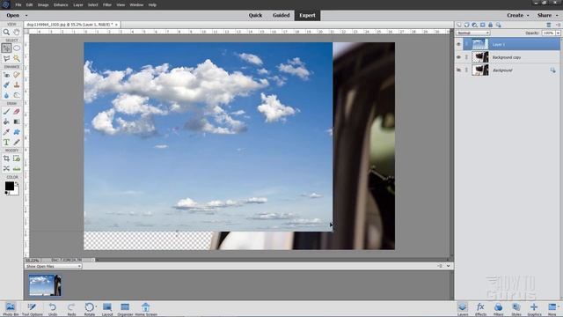Select the Elliptical Marquee tool
The width and height of the screenshot is (563, 317).
(17, 48)
